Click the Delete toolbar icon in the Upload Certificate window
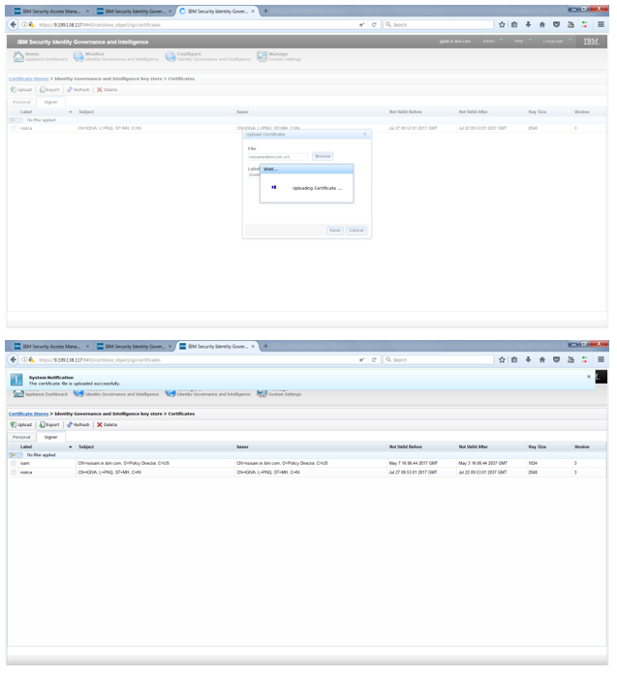 [100, 90]
